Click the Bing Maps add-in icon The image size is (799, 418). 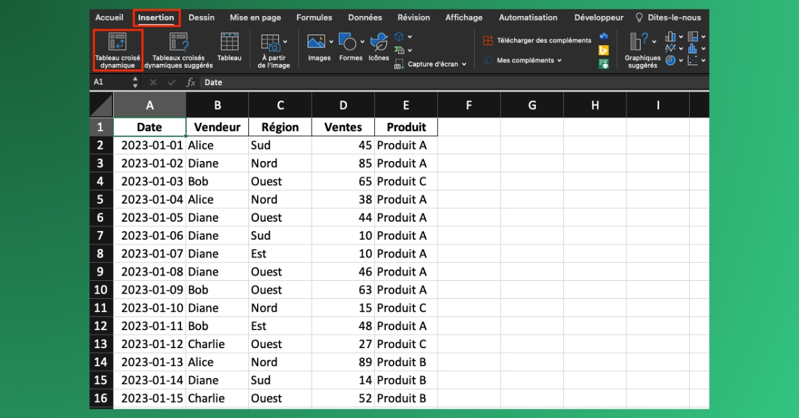point(603,49)
